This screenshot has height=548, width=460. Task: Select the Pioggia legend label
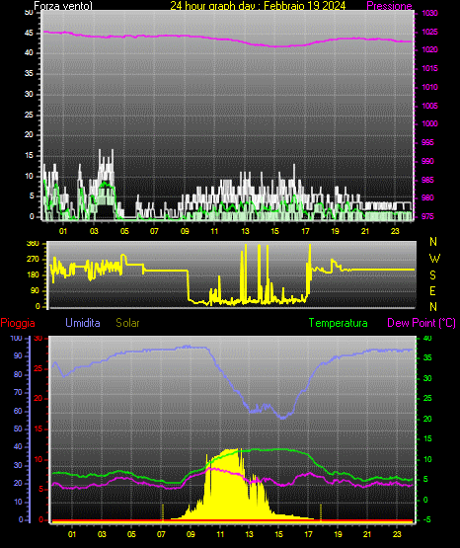pyautogui.click(x=18, y=323)
